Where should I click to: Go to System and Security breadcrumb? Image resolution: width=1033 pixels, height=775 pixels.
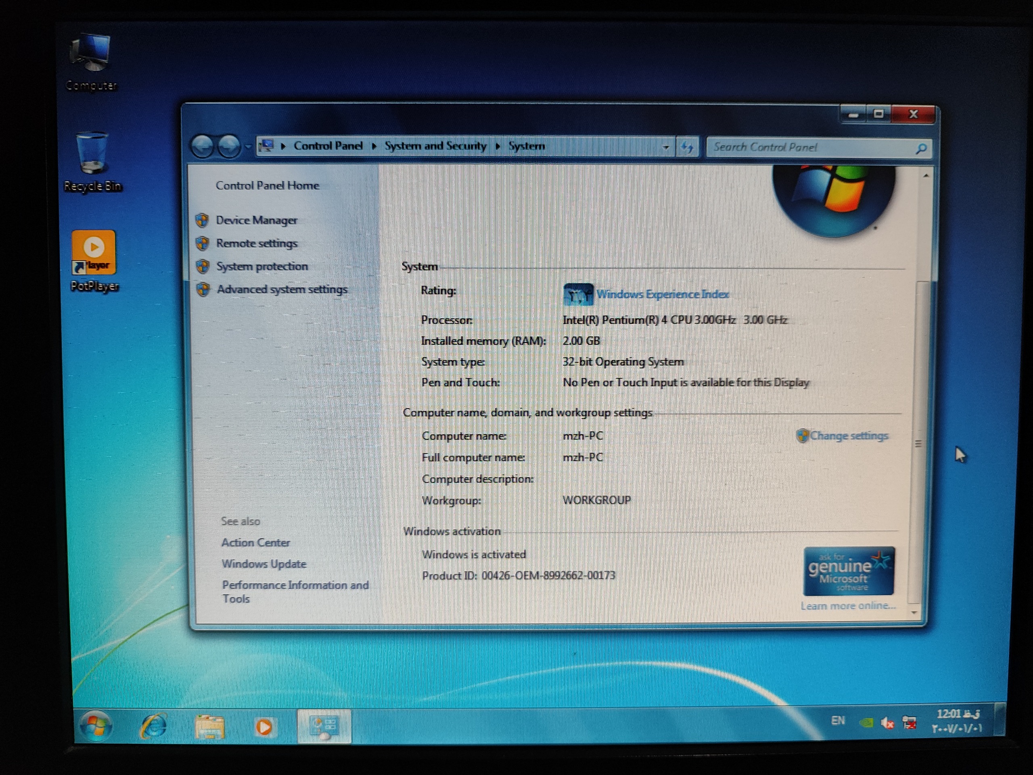[x=435, y=146]
